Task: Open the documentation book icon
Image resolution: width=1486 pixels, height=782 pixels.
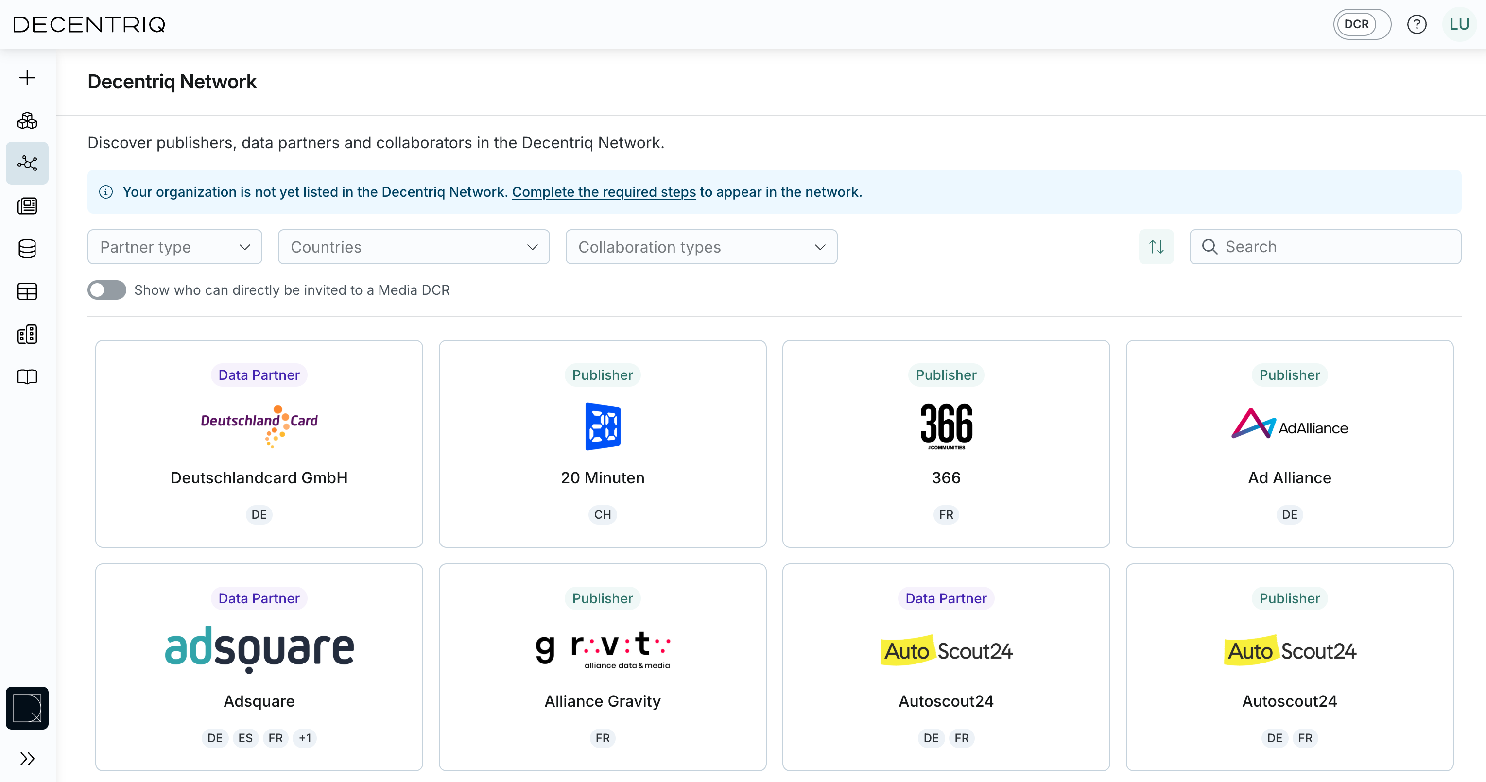Action: [x=27, y=376]
